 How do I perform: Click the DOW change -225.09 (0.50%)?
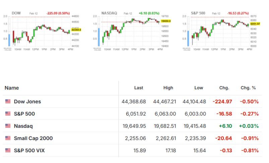58,13
